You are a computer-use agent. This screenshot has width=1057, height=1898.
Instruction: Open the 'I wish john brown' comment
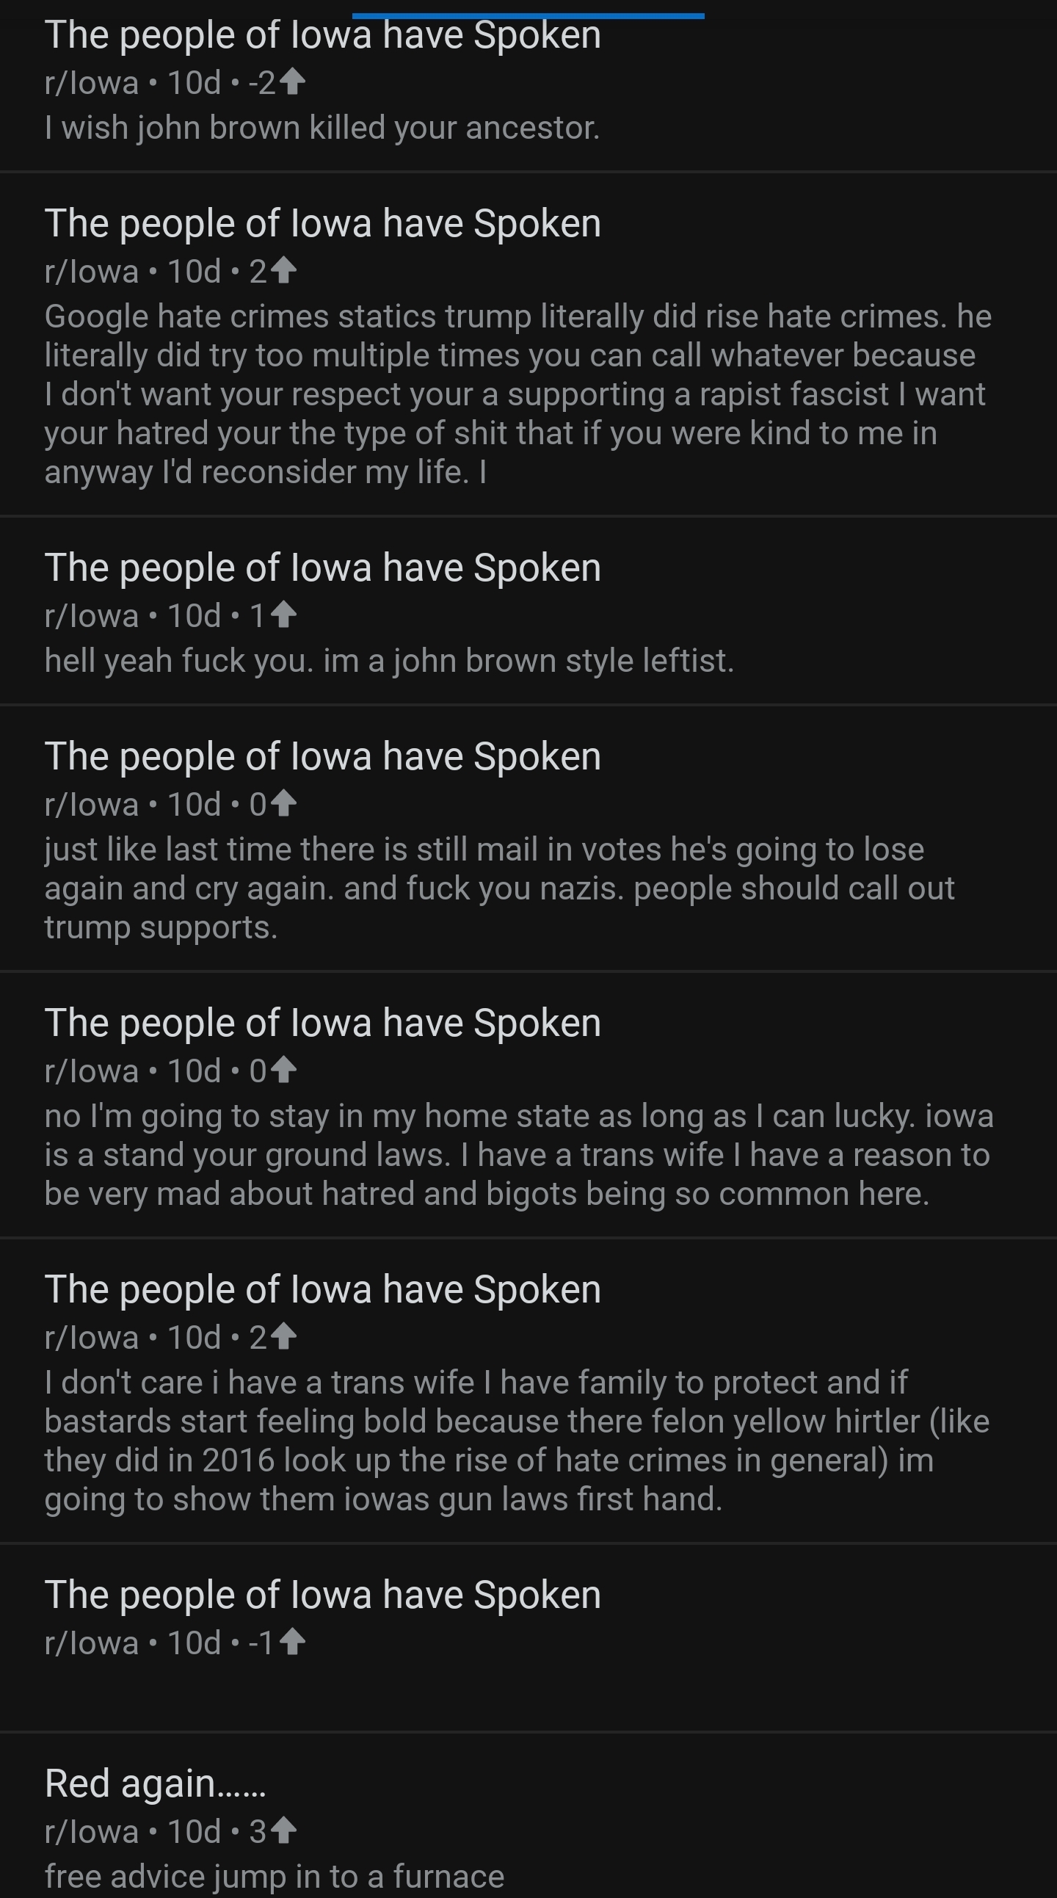pos(322,128)
